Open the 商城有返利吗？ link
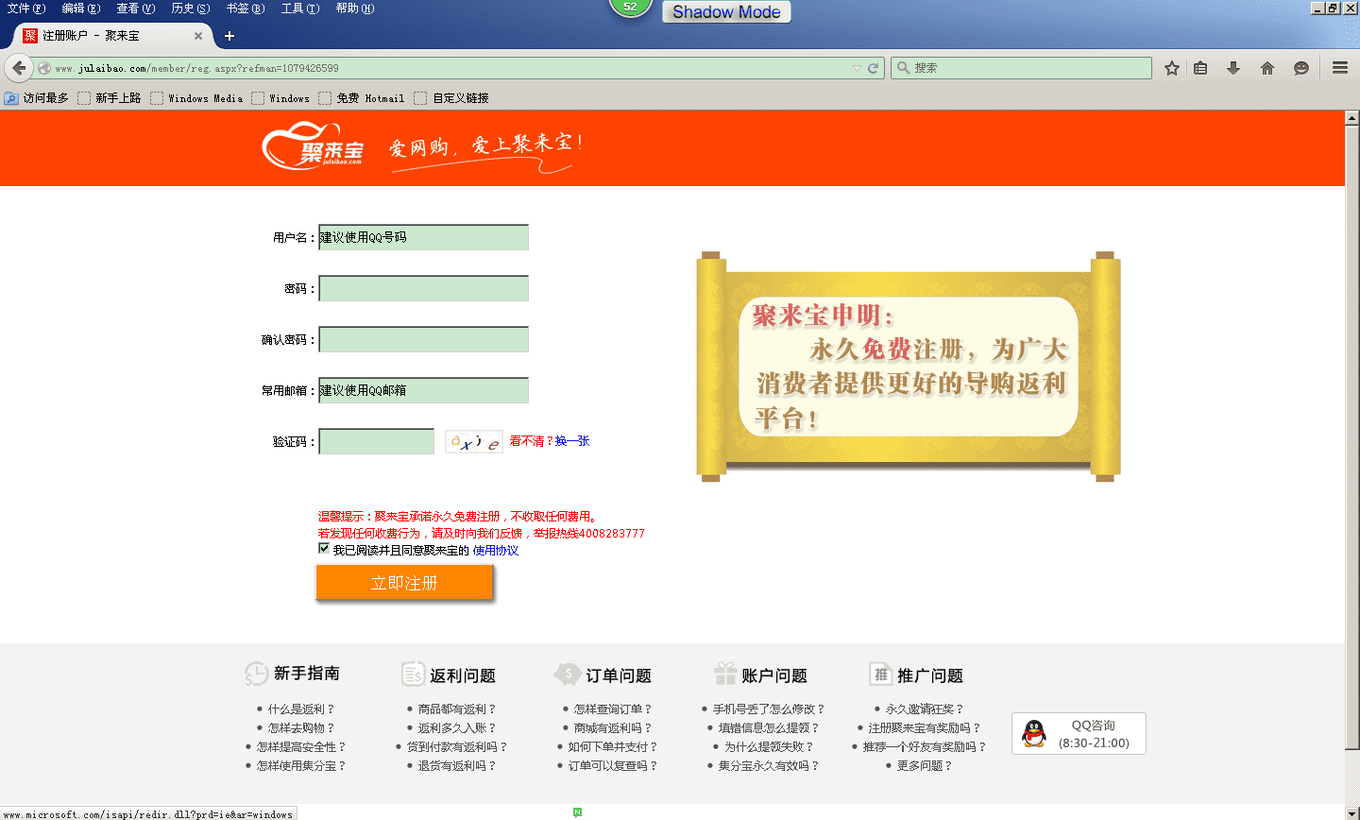Viewport: 1360px width, 820px height. click(x=613, y=728)
